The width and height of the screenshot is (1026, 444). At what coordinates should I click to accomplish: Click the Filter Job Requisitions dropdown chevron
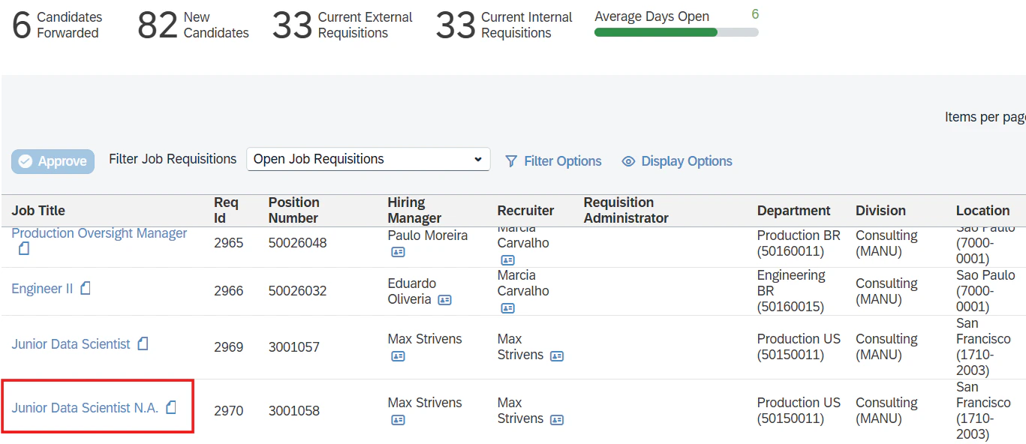pyautogui.click(x=477, y=159)
